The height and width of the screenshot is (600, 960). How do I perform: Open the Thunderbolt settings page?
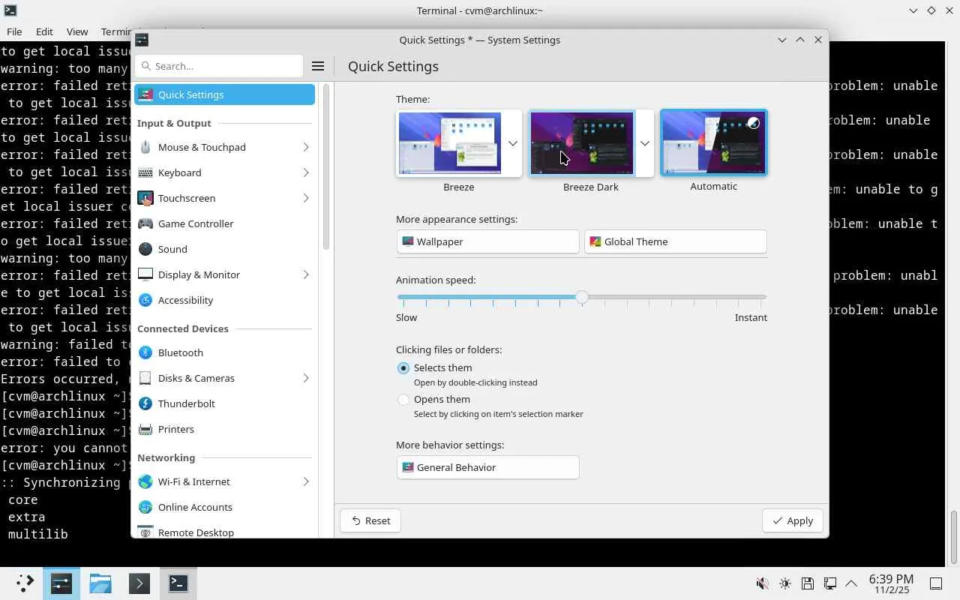tap(224, 403)
